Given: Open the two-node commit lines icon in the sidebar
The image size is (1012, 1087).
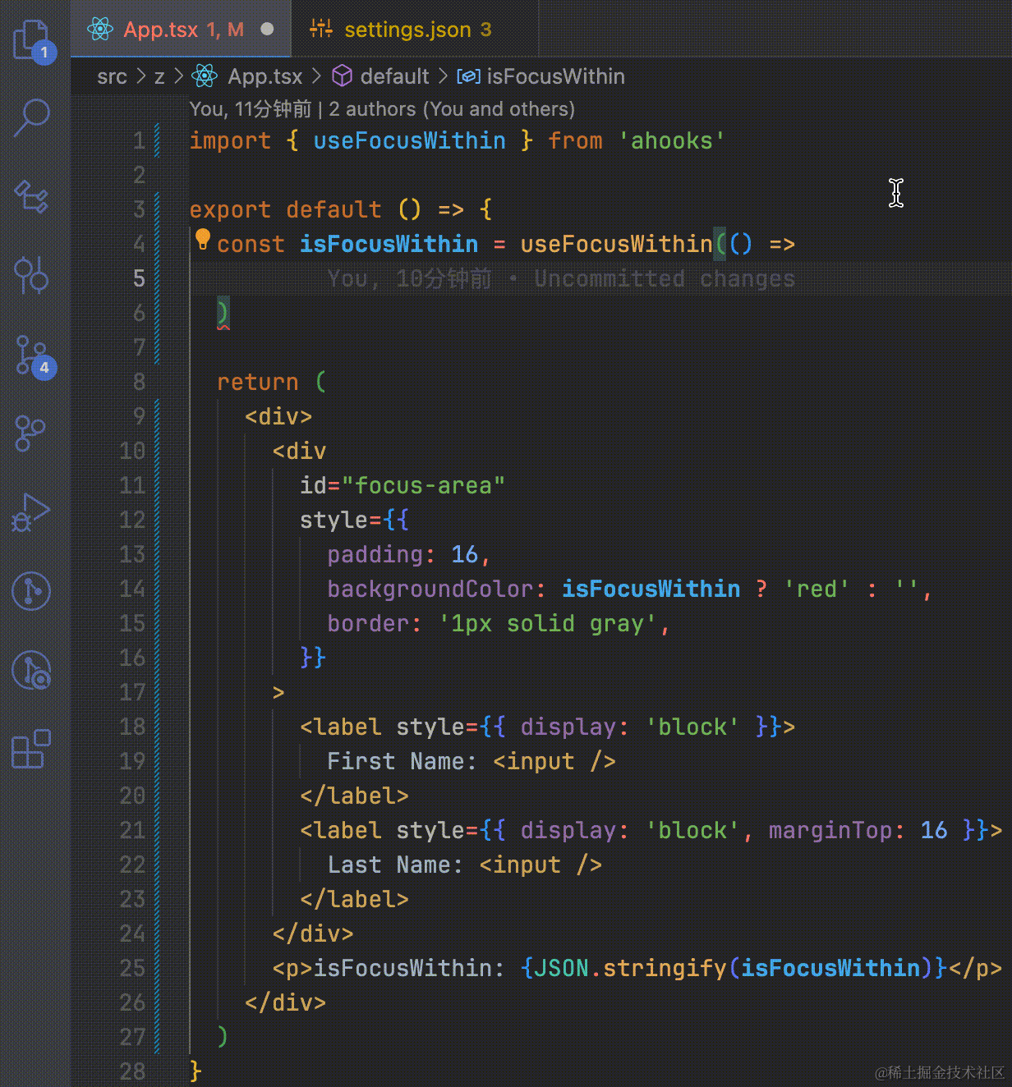Looking at the screenshot, I should click(32, 275).
